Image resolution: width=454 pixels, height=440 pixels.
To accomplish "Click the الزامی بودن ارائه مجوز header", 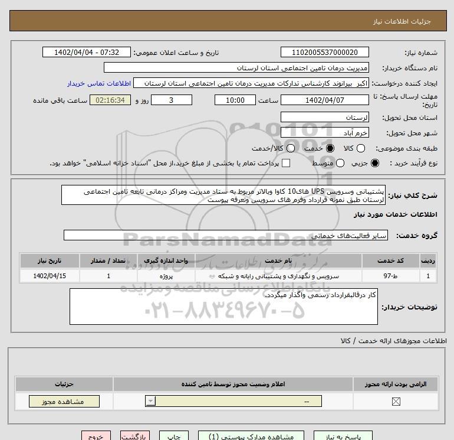I will (396, 384).
